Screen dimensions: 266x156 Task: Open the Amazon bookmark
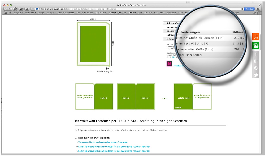(x=148, y=13)
